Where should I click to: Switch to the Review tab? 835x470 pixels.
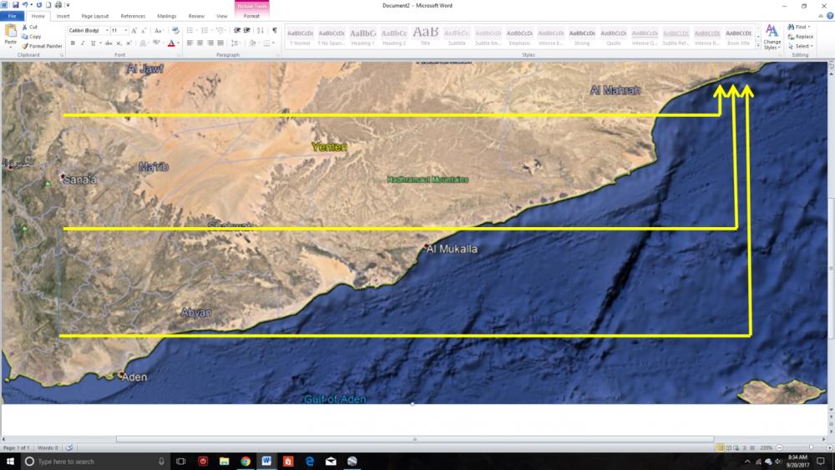click(x=196, y=16)
